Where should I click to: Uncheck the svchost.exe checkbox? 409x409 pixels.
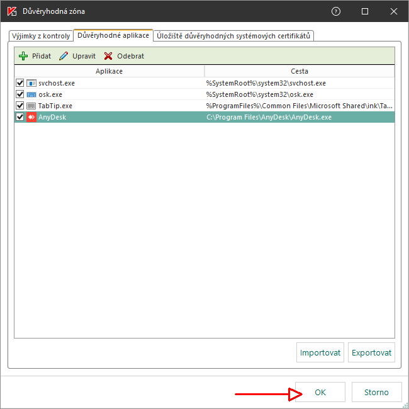(x=20, y=83)
